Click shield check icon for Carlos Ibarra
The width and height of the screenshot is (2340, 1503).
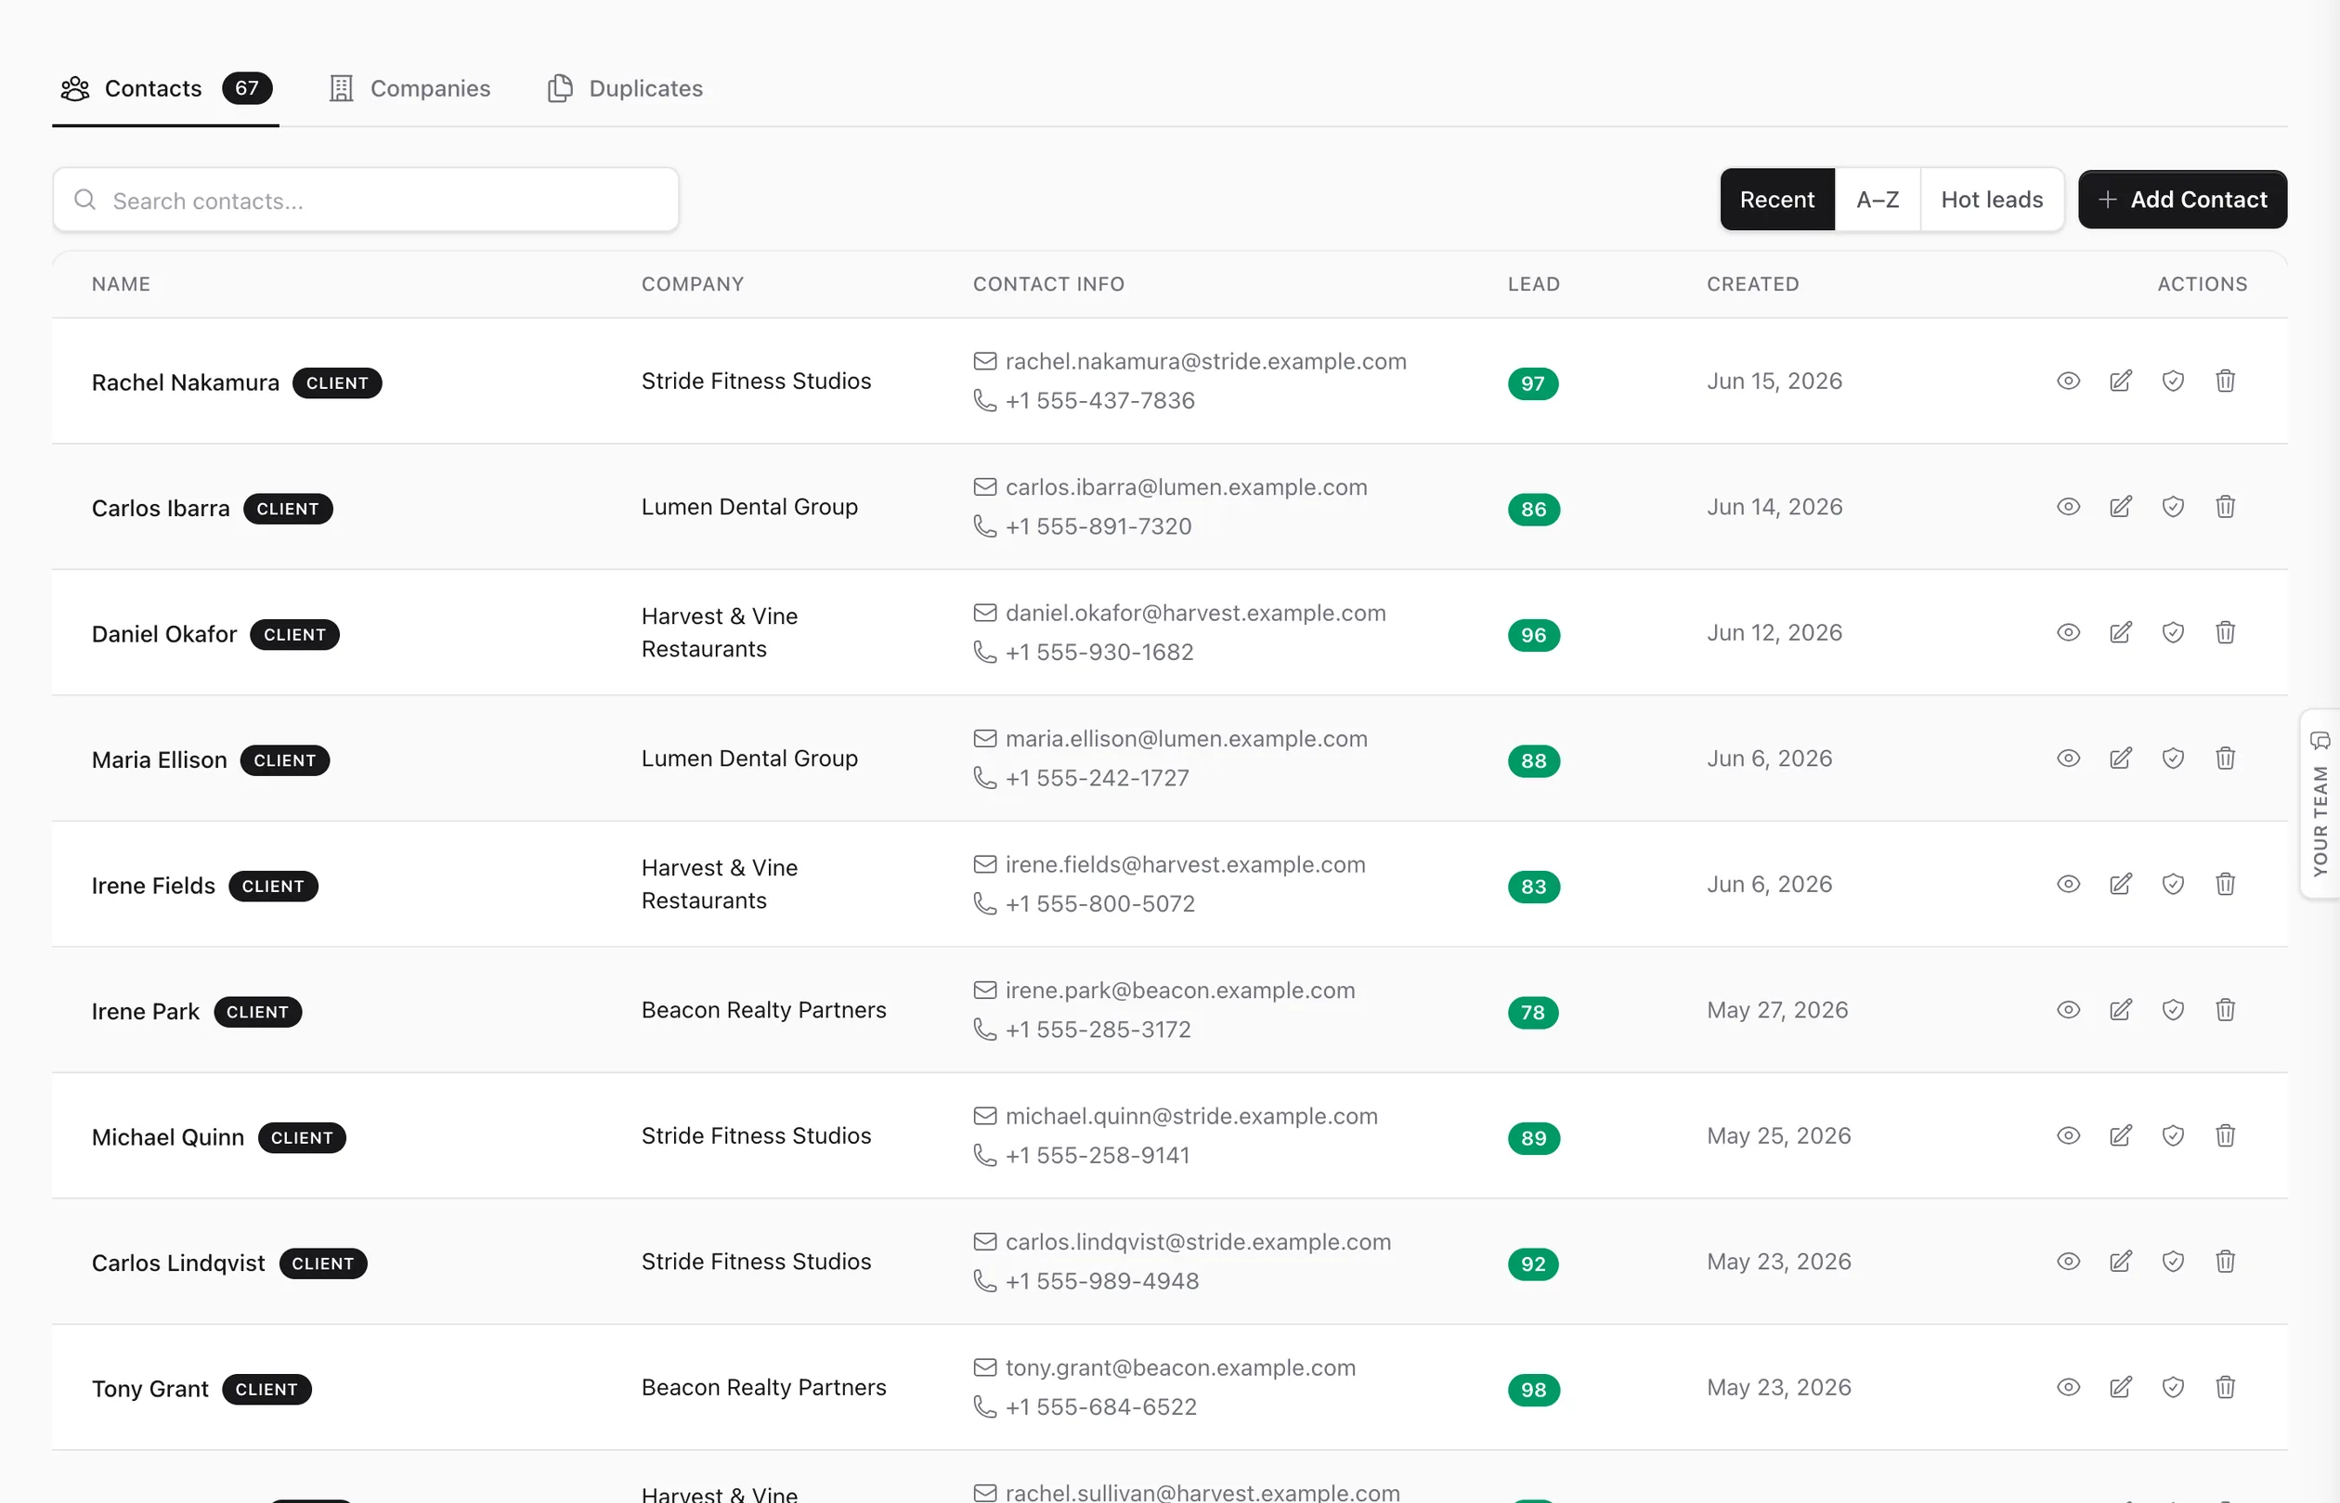pyautogui.click(x=2172, y=507)
